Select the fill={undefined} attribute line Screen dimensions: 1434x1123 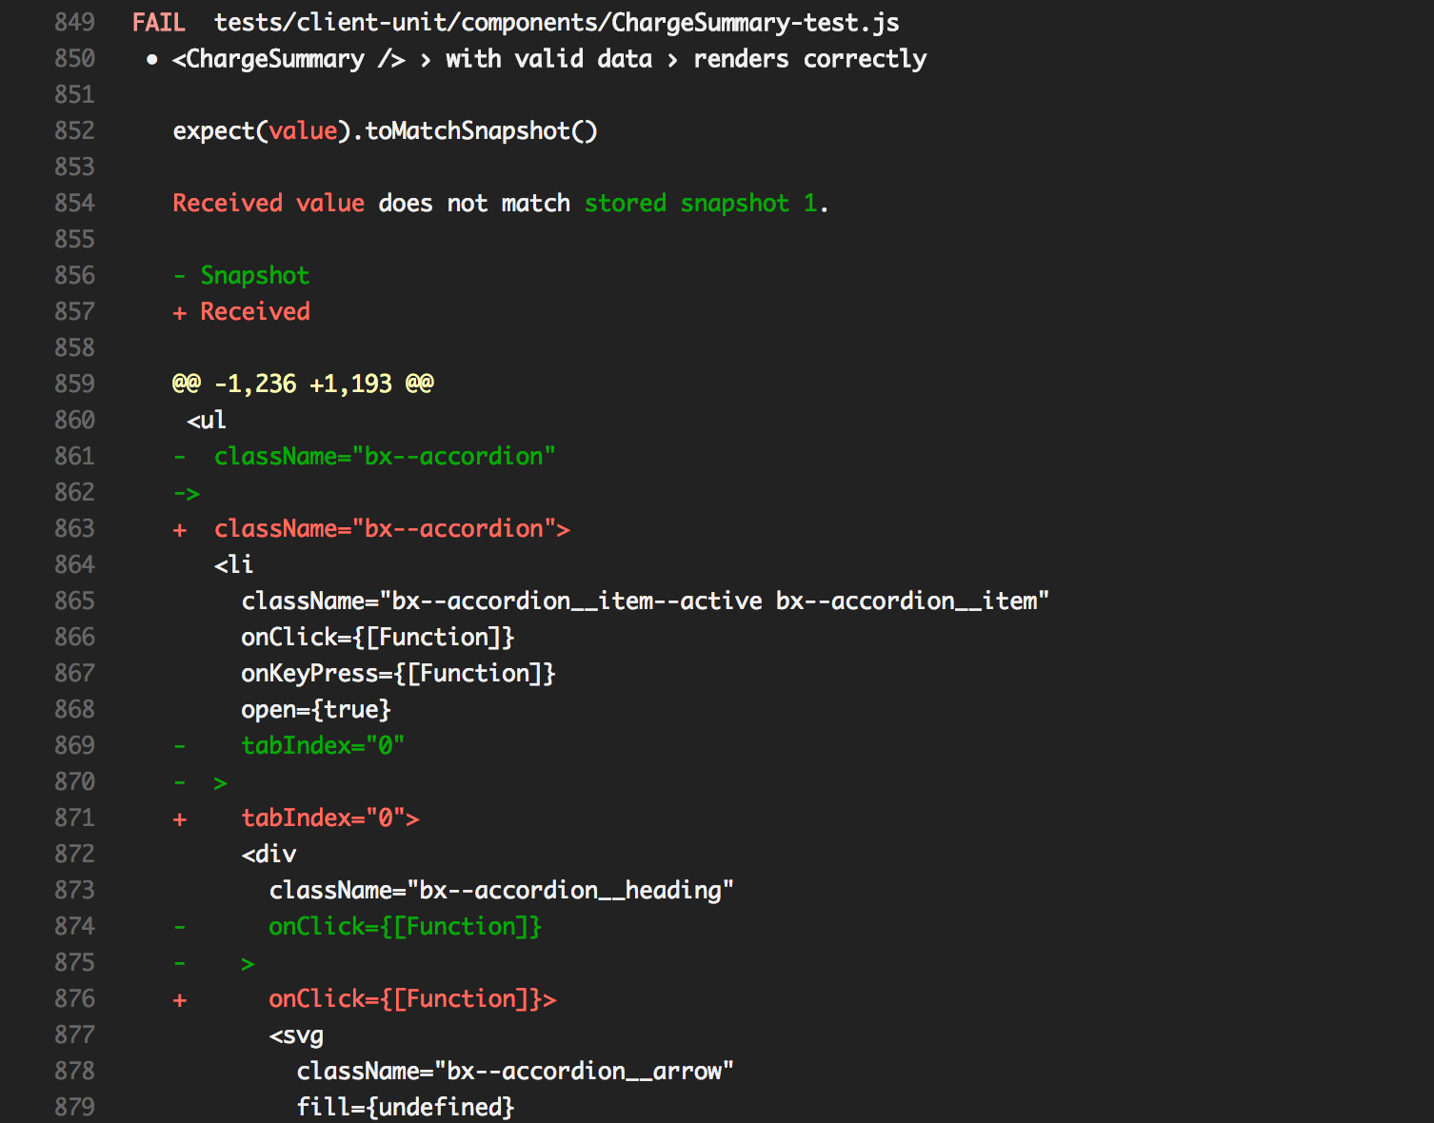406,1106
